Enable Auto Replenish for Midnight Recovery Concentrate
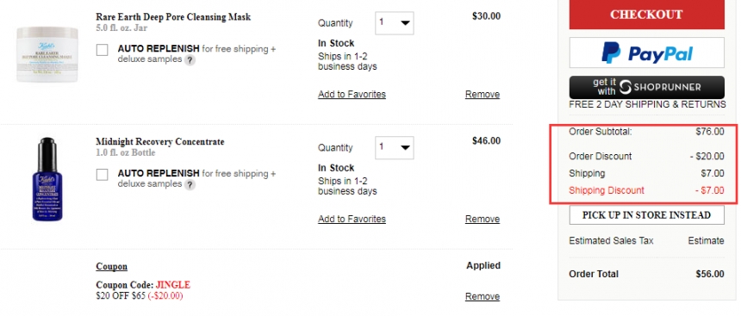Screen dimensions: 741x316 click(102, 175)
